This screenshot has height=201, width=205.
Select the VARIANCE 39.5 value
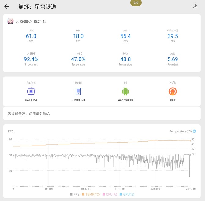pos(173,36)
